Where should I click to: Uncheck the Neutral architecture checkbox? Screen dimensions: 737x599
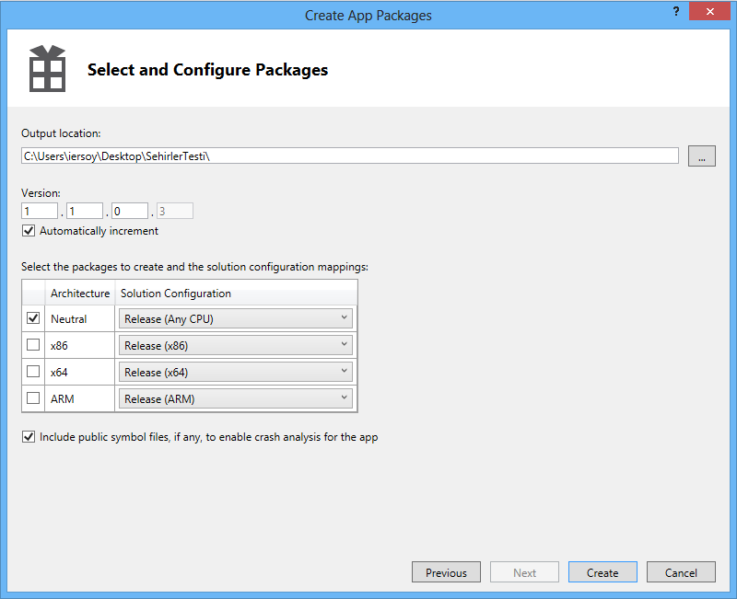(x=34, y=318)
